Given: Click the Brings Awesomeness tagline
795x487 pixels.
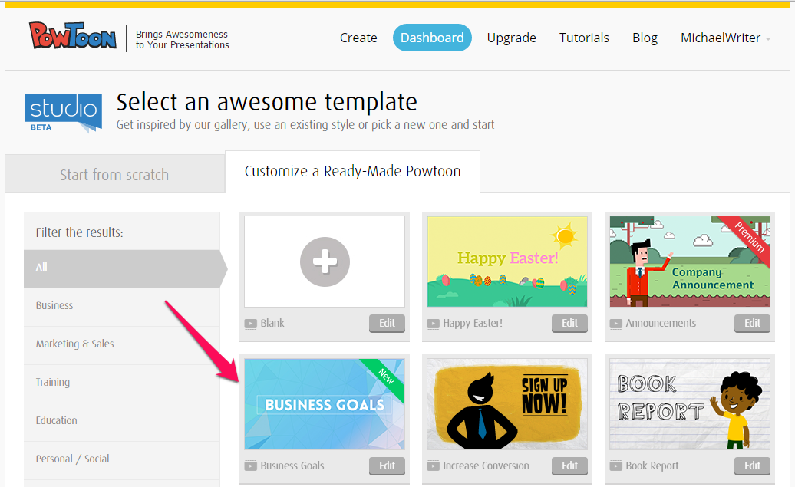Looking at the screenshot, I should pos(182,40).
